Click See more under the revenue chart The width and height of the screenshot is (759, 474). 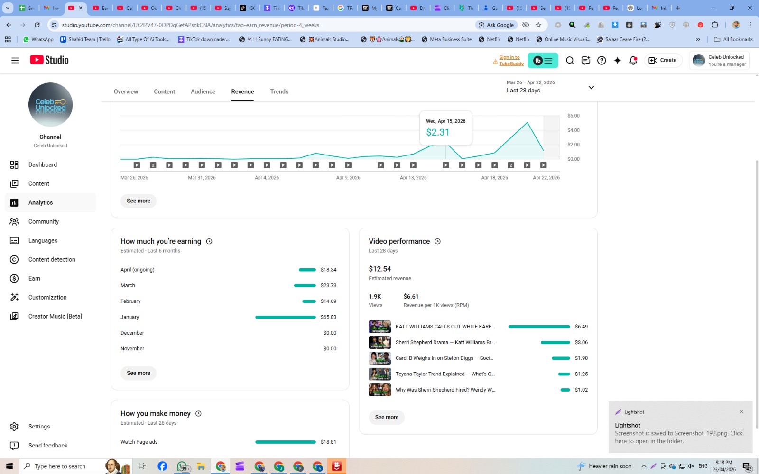point(139,201)
